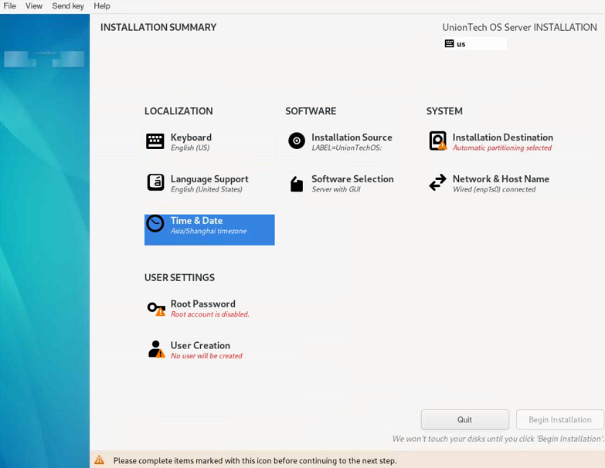The height and width of the screenshot is (468, 605).
Task: Open Installation Destination disk icon
Action: [x=437, y=141]
